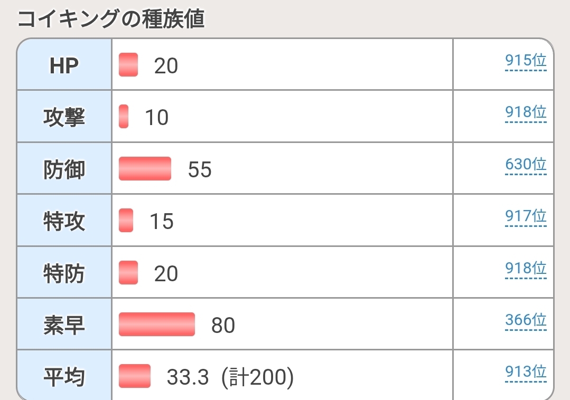Click the 素早 stat bar
The width and height of the screenshot is (570, 400).
(157, 324)
